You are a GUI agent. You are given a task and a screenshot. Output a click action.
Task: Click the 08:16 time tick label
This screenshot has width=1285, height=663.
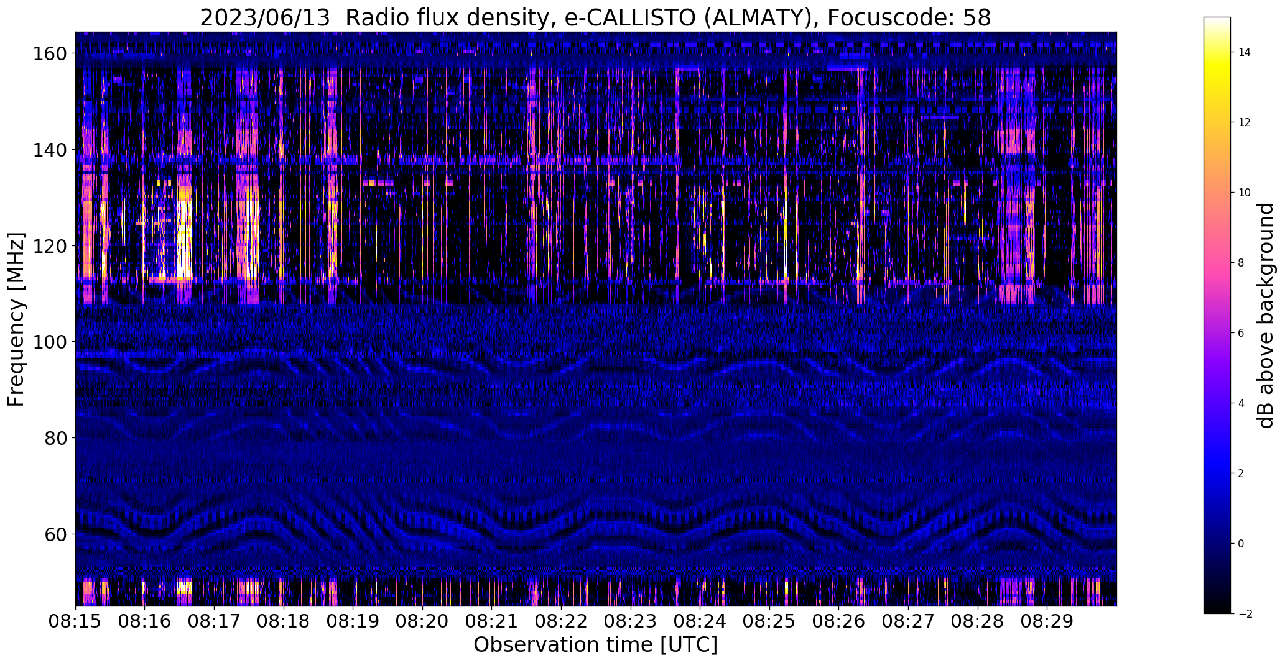(144, 621)
